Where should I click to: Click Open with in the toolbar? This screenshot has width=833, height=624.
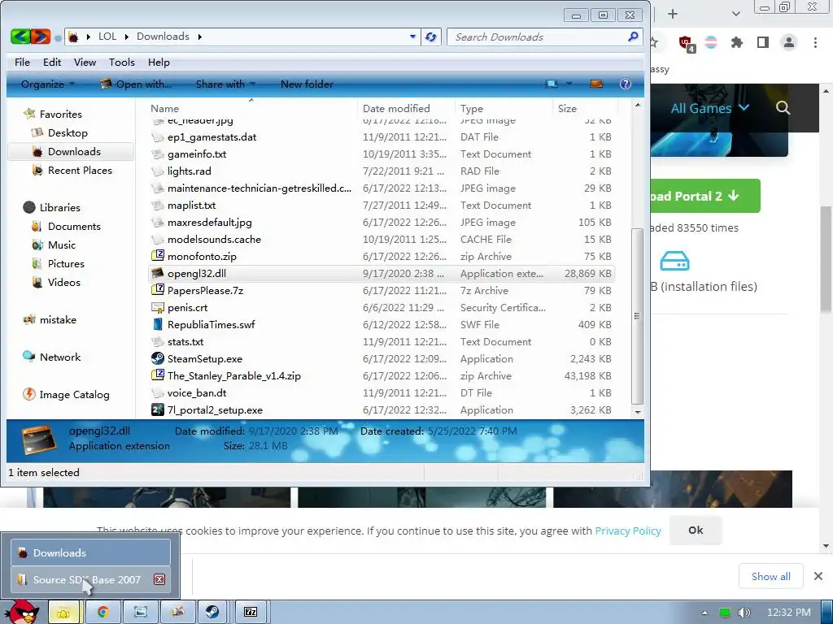click(136, 84)
